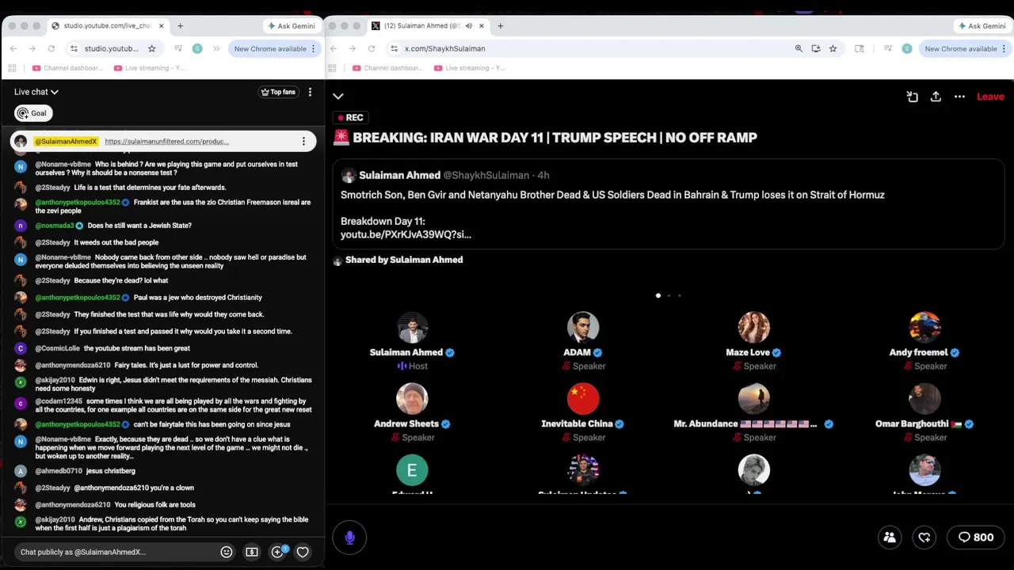Open the youtu.be breakdown link in shared post
Image resolution: width=1014 pixels, height=570 pixels.
(x=406, y=234)
